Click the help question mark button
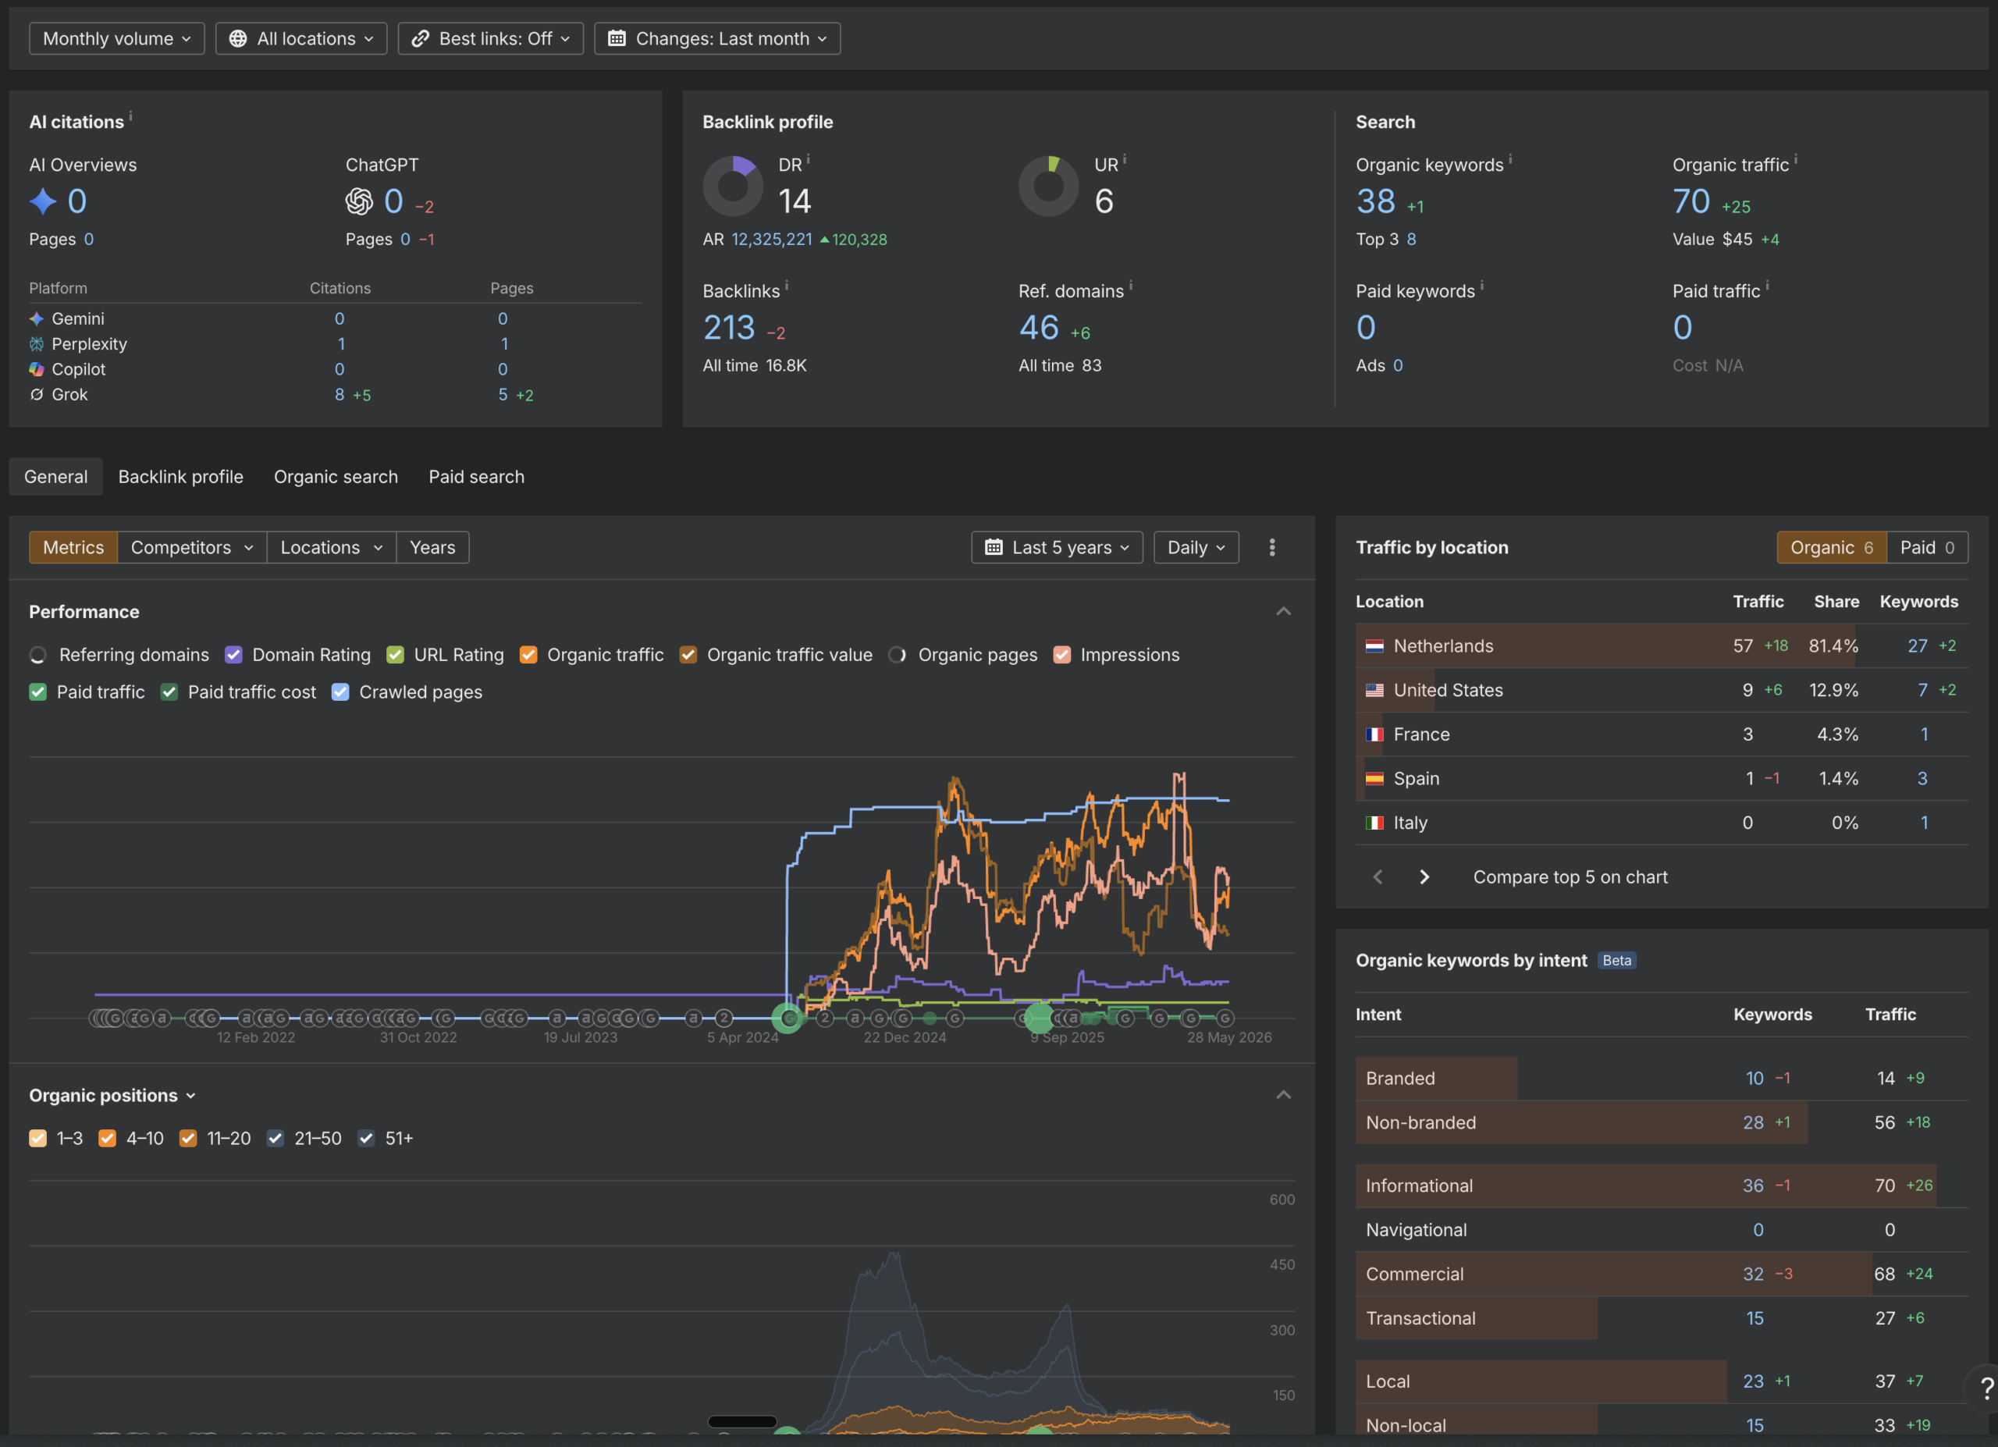This screenshot has width=1998, height=1447. coord(1986,1389)
